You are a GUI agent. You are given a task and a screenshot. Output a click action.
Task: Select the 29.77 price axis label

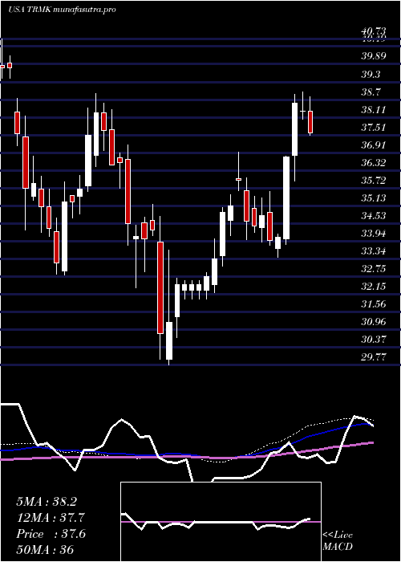[374, 357]
